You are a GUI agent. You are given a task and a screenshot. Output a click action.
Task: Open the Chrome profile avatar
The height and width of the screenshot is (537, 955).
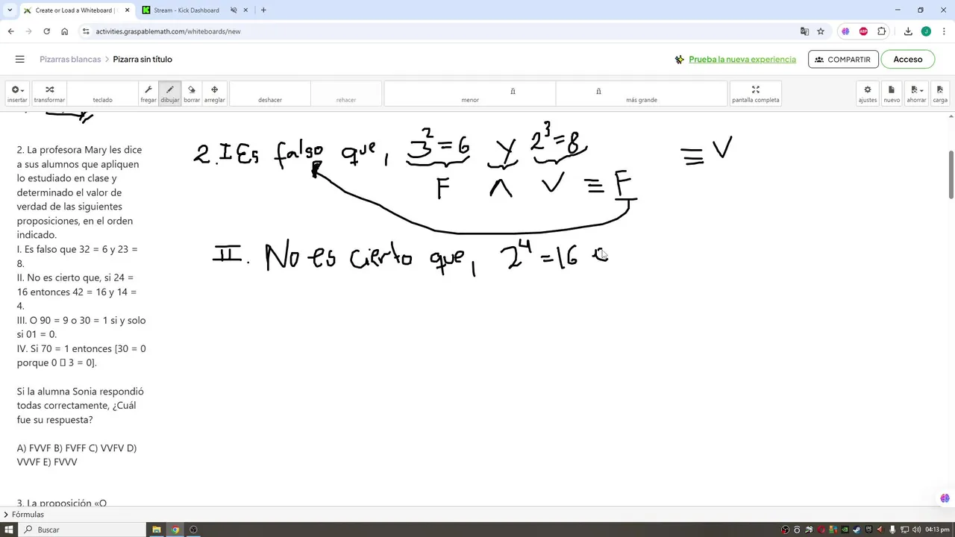926,31
